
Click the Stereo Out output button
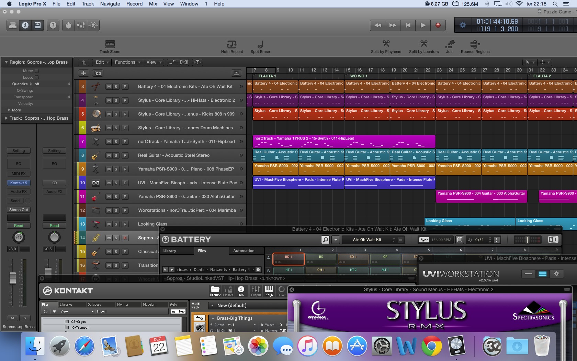tap(19, 210)
